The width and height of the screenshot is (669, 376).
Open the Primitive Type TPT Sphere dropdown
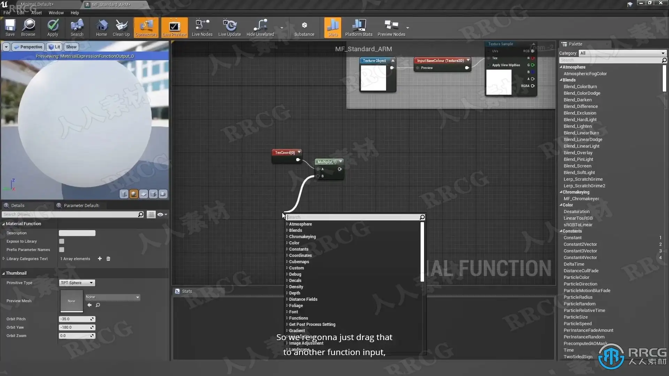(x=77, y=283)
